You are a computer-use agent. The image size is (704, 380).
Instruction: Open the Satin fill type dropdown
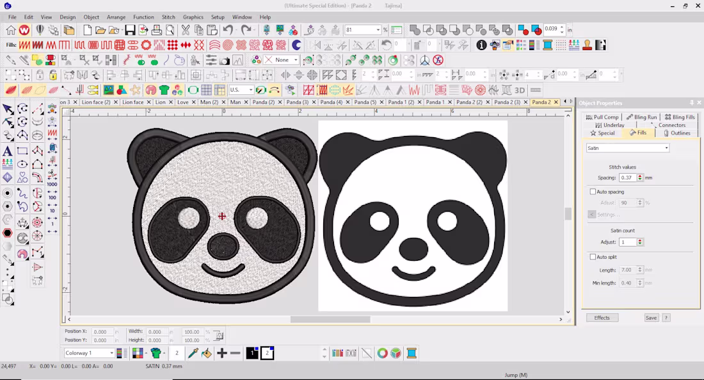(x=628, y=148)
